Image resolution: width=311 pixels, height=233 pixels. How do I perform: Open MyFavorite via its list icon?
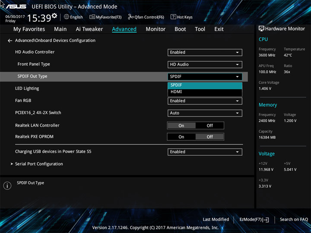pos(92,17)
